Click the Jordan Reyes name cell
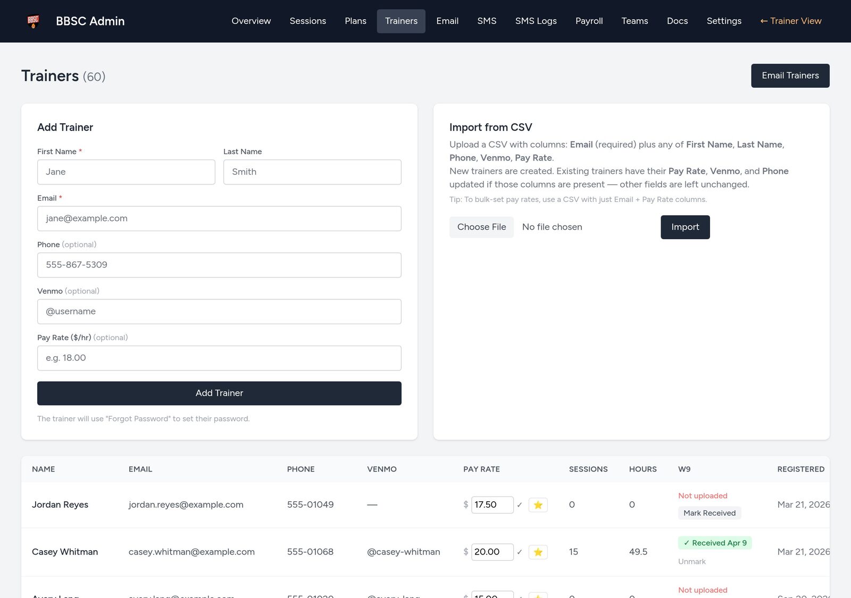The image size is (851, 598). coord(60,505)
